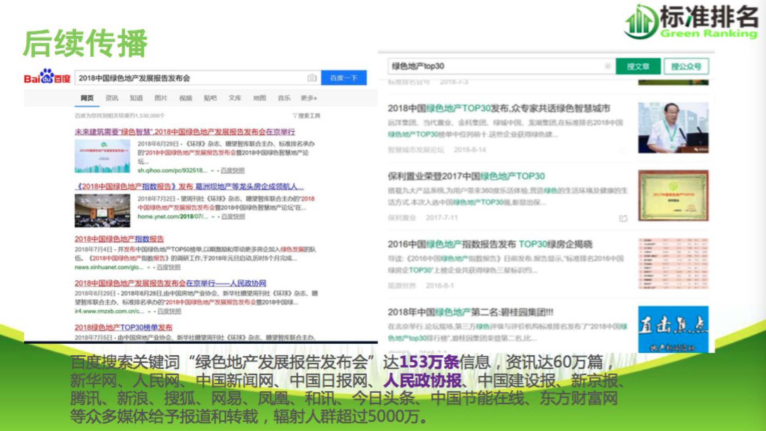Open 百度快照 for news.xinhuanet.com result
This screenshot has height=431, width=766.
pyautogui.click(x=169, y=267)
